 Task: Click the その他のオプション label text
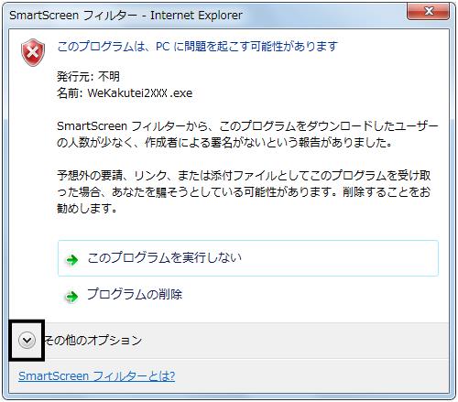[93, 340]
